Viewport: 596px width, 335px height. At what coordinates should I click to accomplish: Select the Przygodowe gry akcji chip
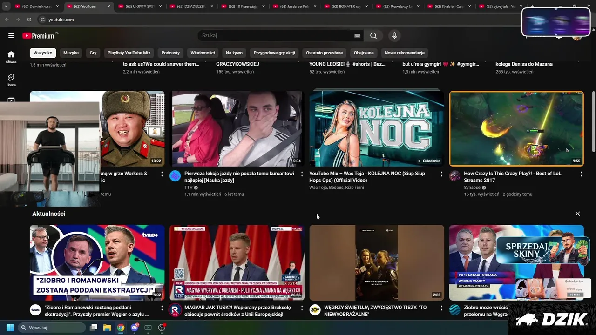[x=274, y=53]
